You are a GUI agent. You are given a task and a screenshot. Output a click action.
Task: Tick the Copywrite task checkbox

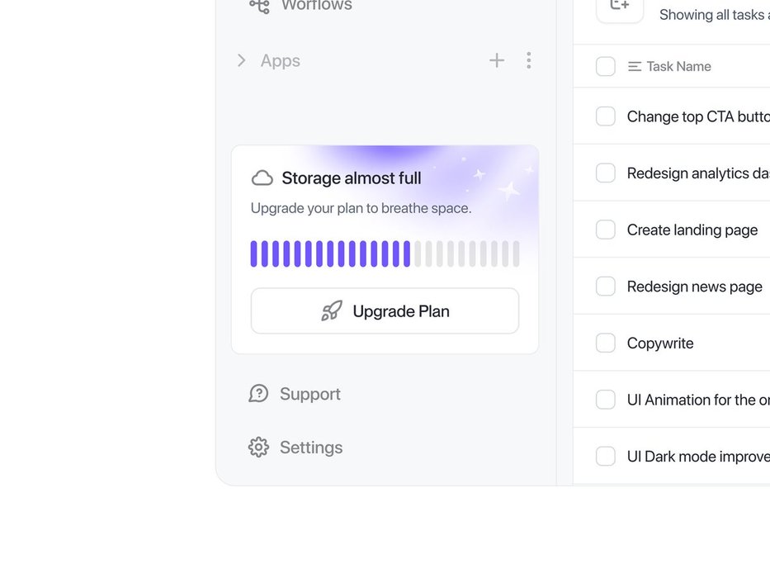coord(606,343)
